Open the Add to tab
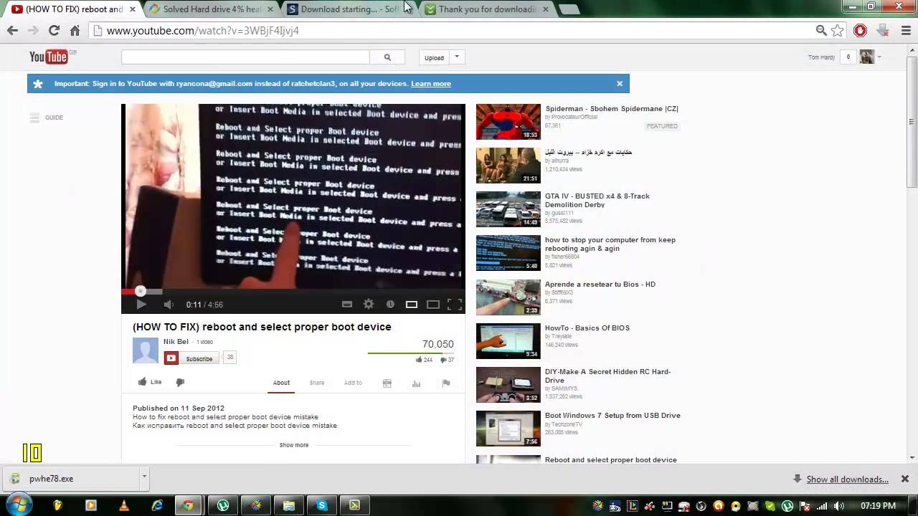The image size is (918, 516). [x=353, y=383]
